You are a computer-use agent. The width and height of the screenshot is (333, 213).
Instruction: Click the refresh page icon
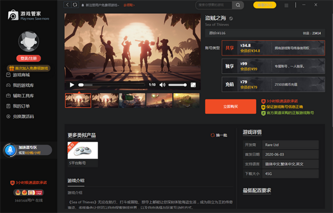click(x=75, y=5)
